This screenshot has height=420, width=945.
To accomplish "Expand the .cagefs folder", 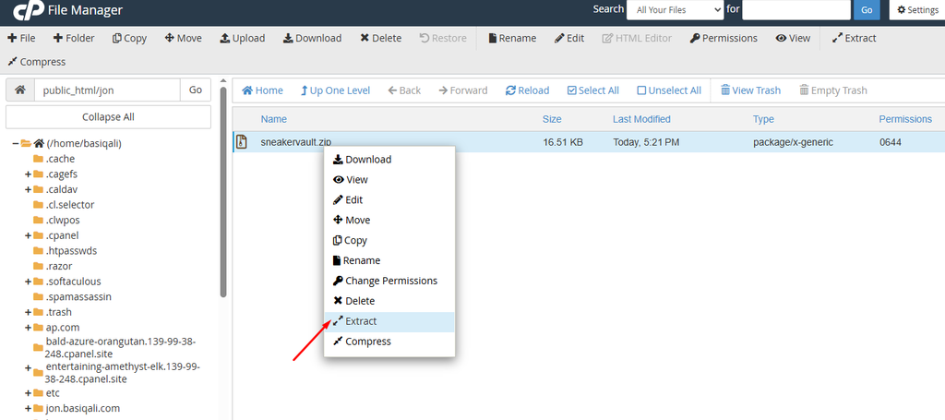I will (x=28, y=174).
